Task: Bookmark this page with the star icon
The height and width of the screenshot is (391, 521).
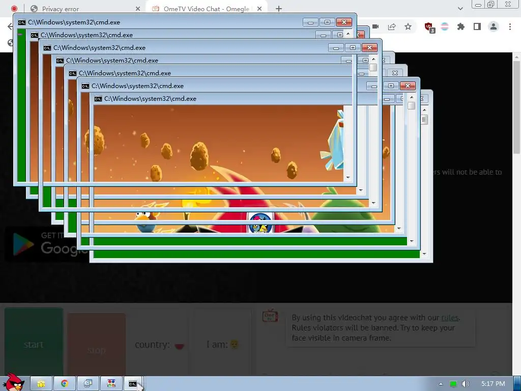Action: click(x=408, y=26)
